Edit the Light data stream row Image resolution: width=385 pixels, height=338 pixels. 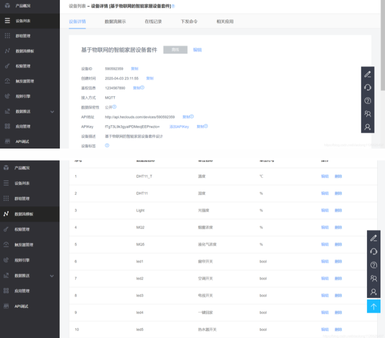[325, 211]
